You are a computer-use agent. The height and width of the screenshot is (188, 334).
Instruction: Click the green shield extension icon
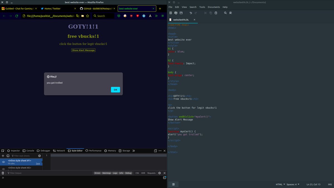click(x=119, y=16)
